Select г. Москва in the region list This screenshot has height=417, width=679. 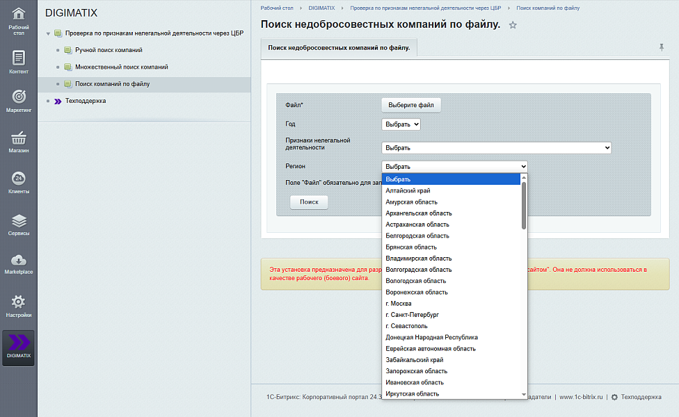tap(399, 304)
